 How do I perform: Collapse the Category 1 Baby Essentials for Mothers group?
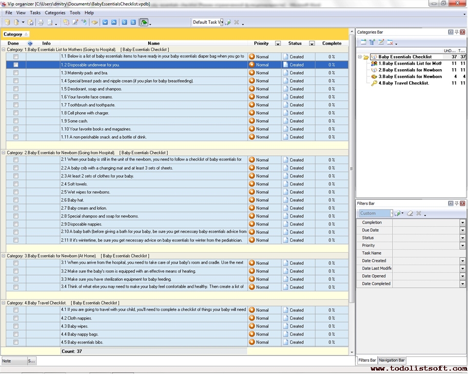coord(3,50)
